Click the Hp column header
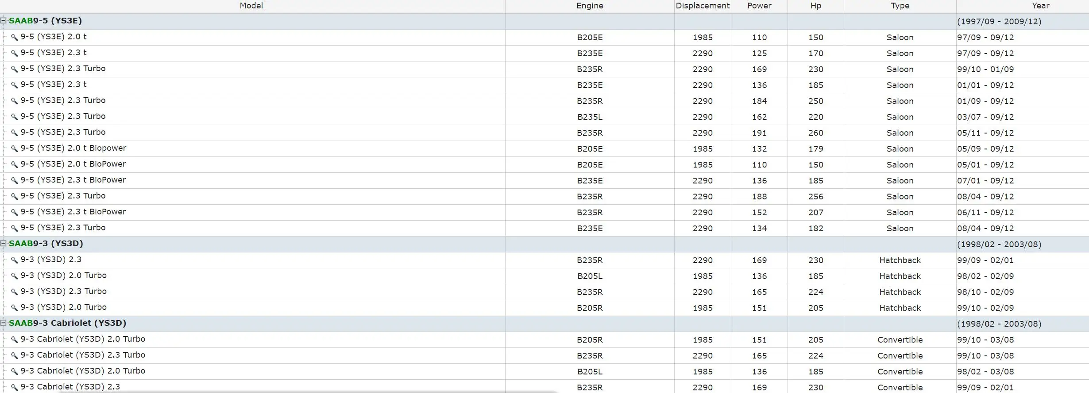The image size is (1089, 393). click(x=816, y=6)
